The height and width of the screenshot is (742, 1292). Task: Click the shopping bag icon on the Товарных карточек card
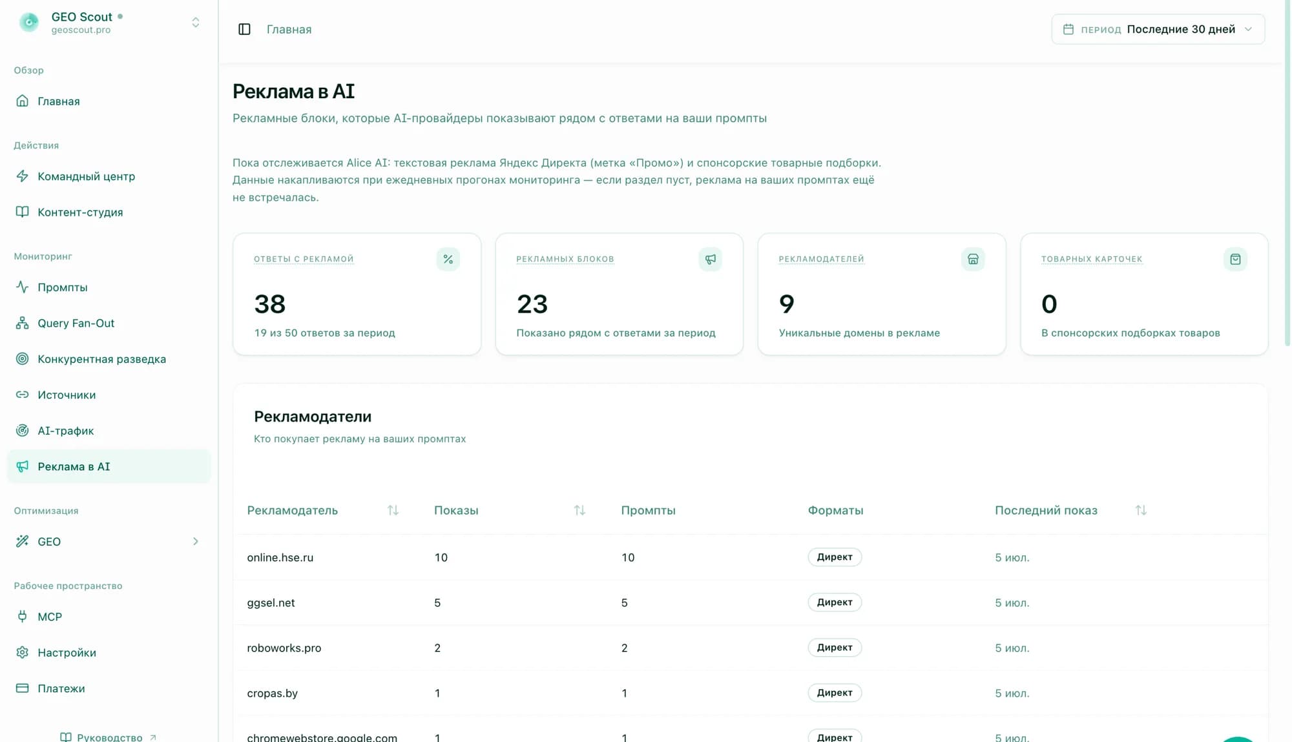tap(1235, 259)
